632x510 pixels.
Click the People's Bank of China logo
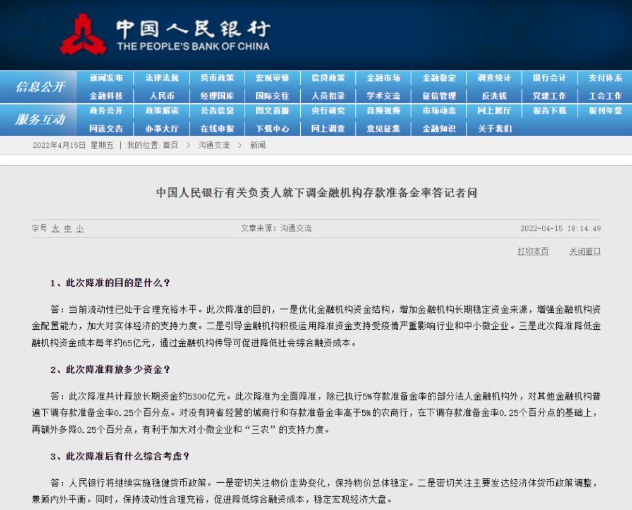83,35
